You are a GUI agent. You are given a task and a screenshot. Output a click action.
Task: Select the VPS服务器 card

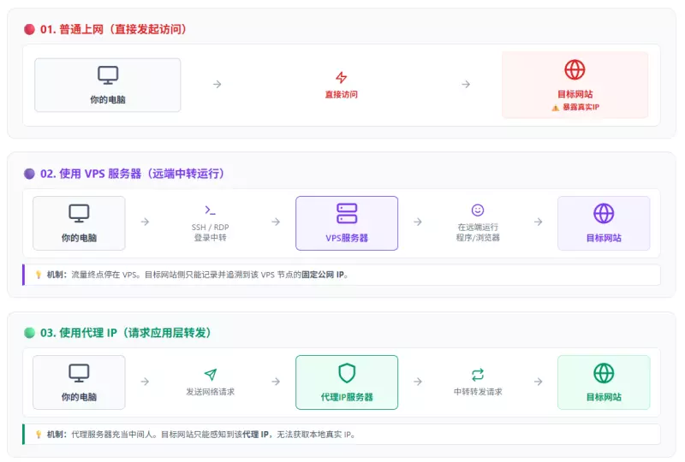click(x=347, y=223)
